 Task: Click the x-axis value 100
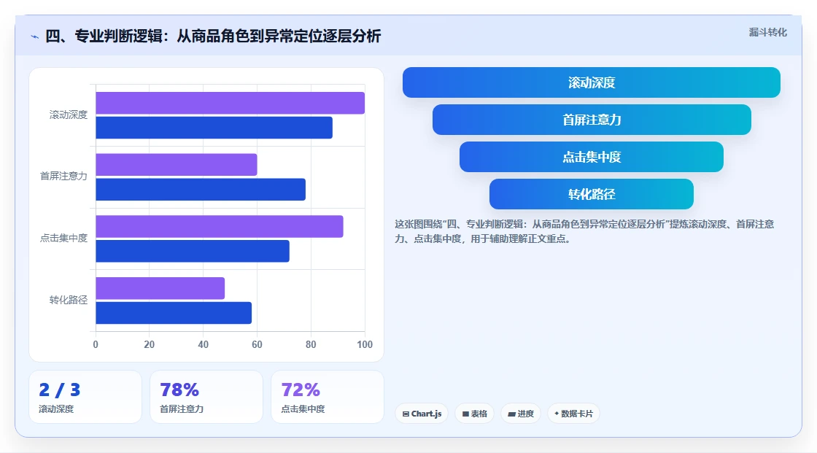[x=365, y=344]
